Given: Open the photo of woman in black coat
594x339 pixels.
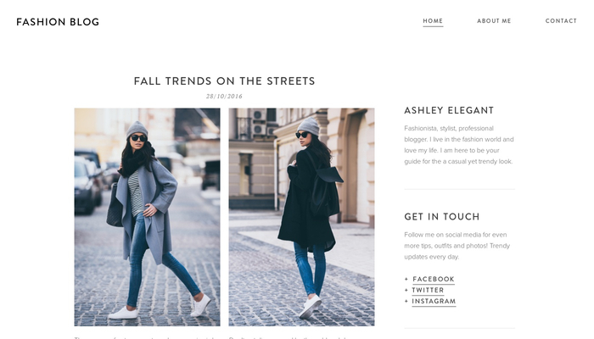Looking at the screenshot, I should click(301, 217).
